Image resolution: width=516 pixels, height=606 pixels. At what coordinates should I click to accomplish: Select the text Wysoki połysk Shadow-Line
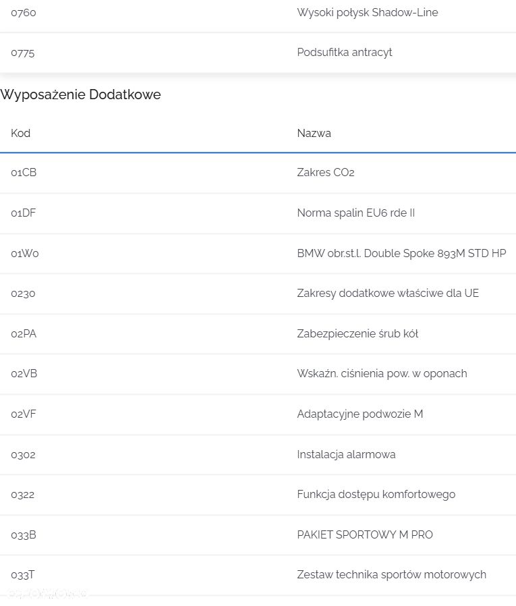tap(368, 13)
